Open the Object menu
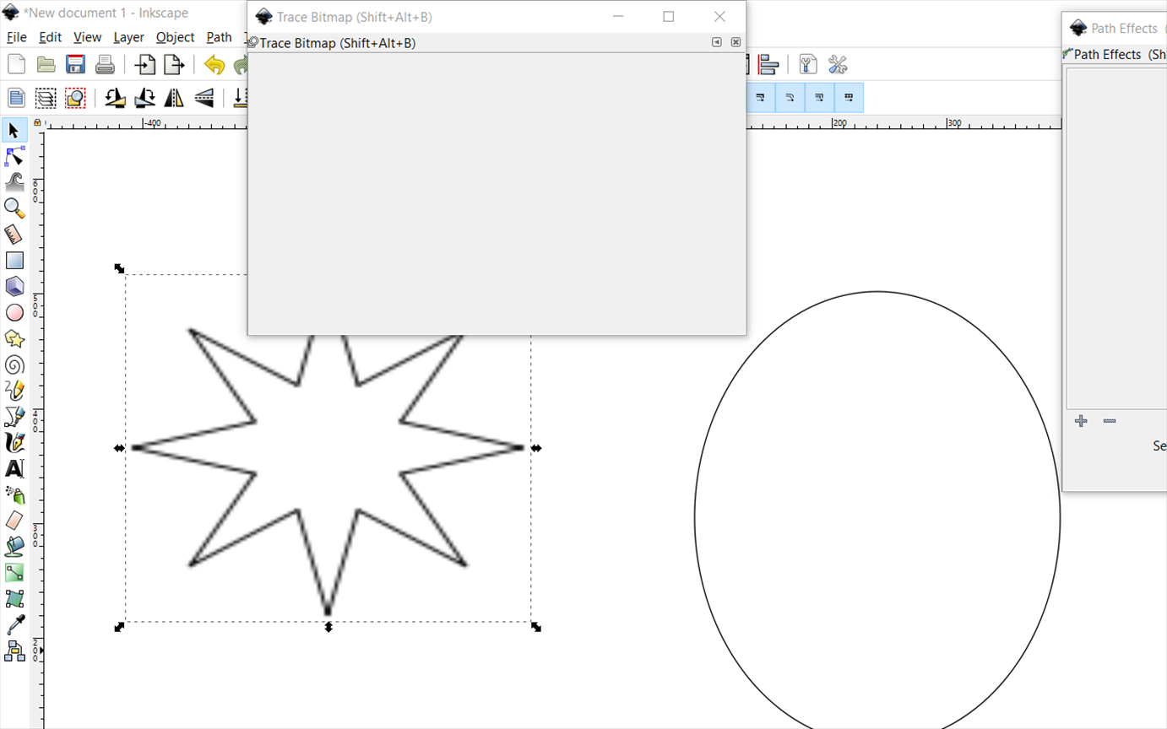The image size is (1167, 729). point(175,37)
